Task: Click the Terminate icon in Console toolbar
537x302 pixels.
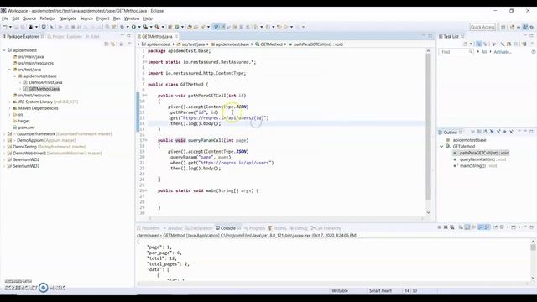Action: 440,227
